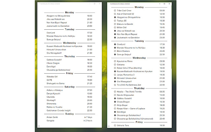
Task: Click Teekyu S5 title in right window
Action: 122,20
